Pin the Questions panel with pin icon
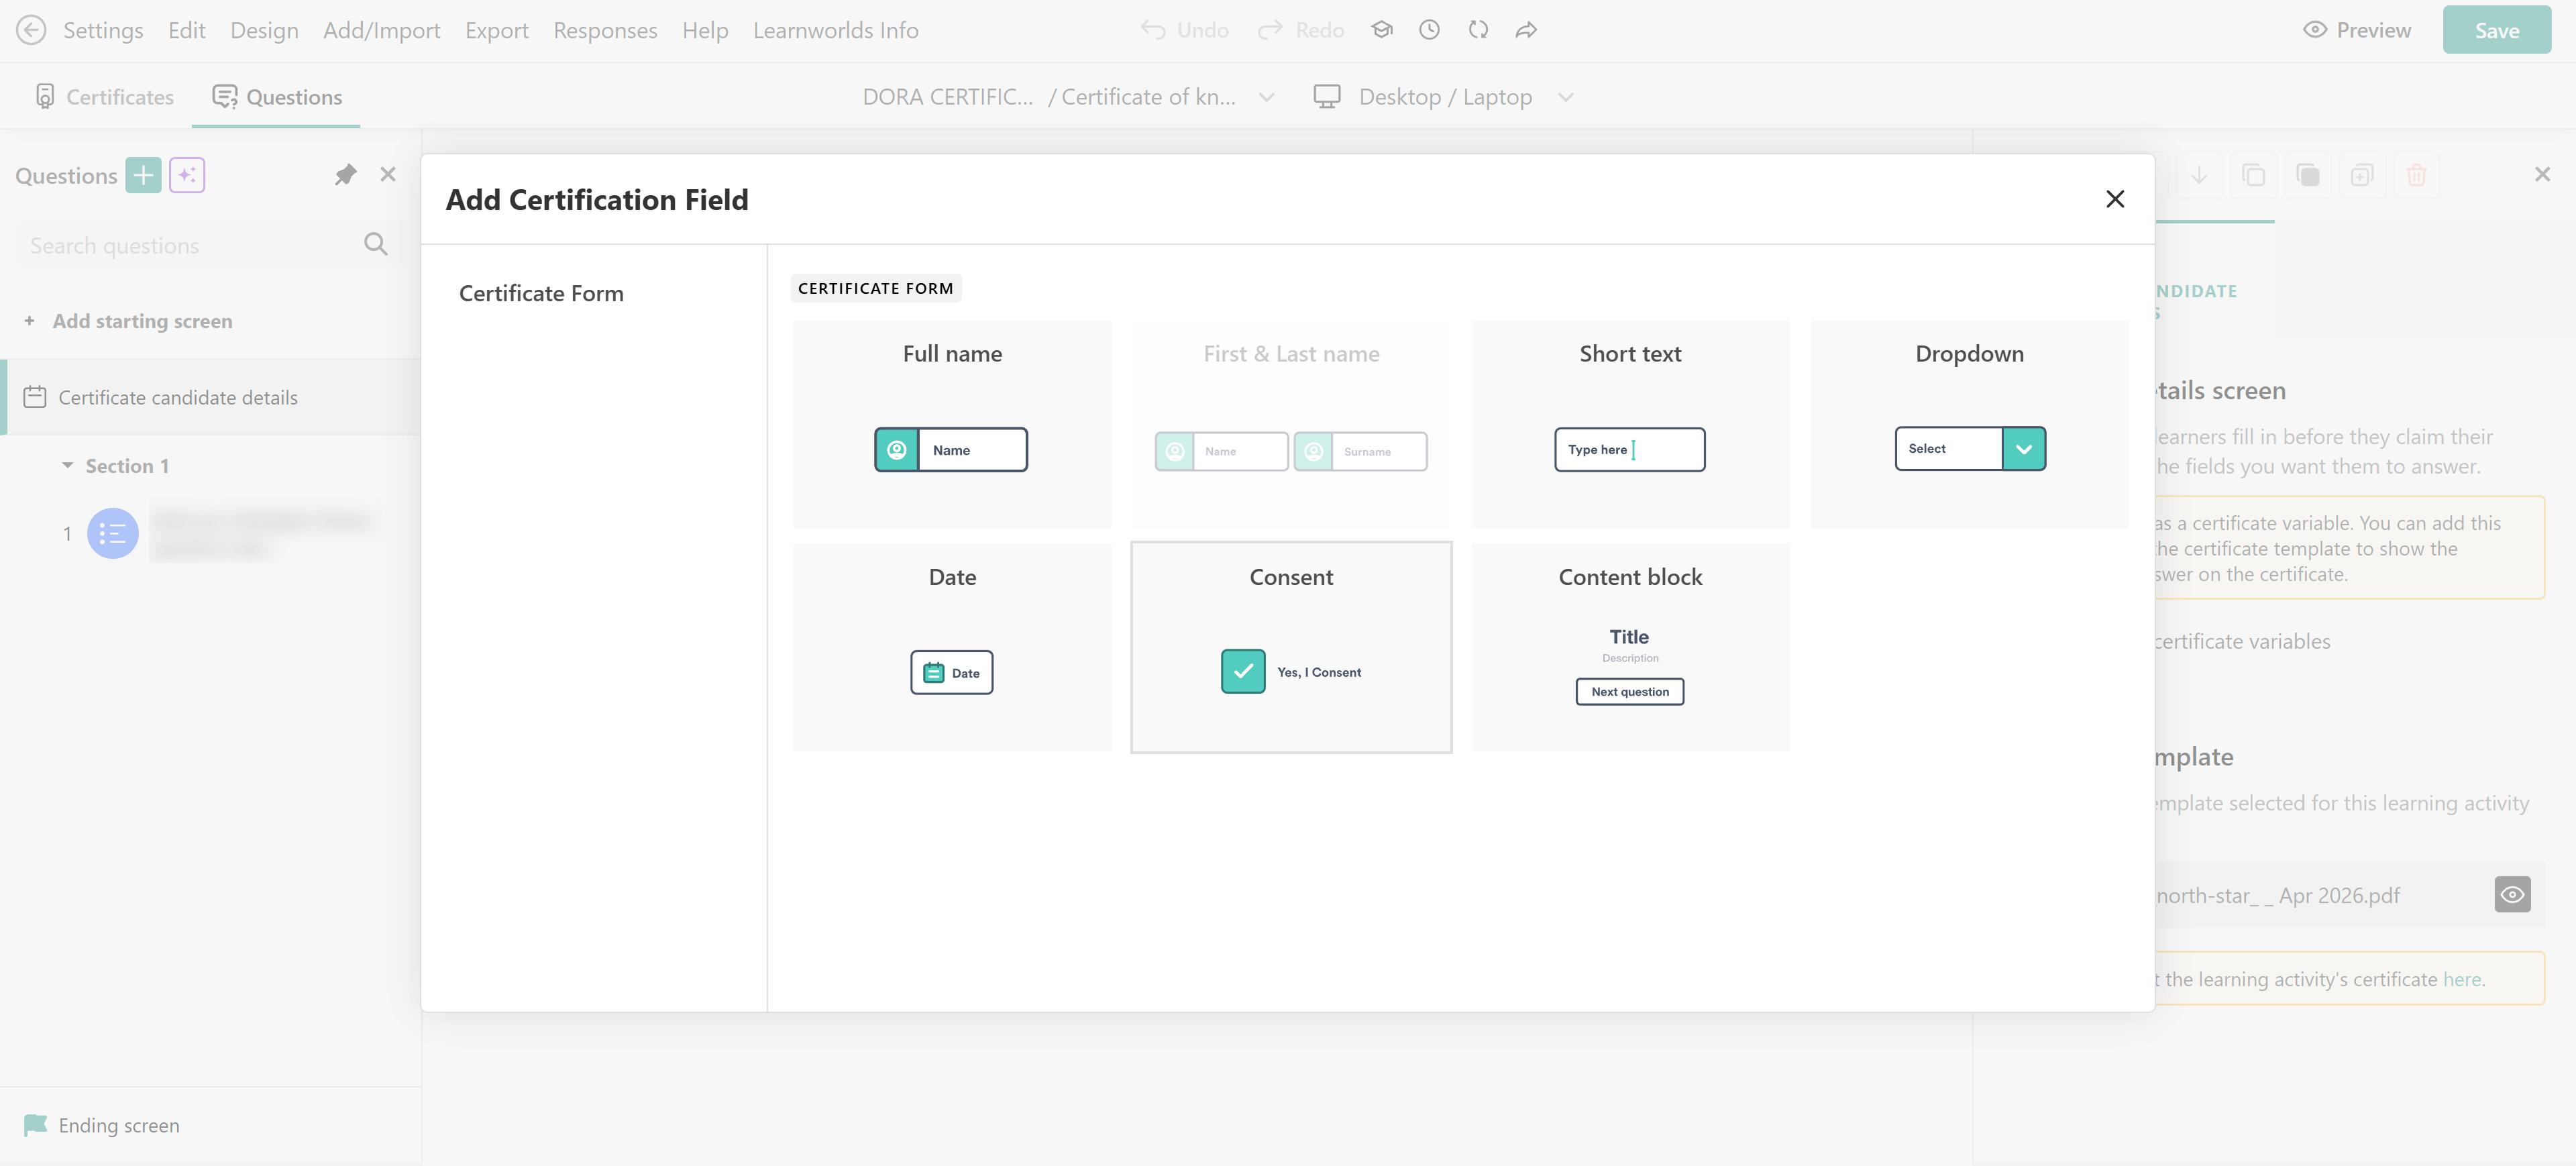 (x=345, y=175)
